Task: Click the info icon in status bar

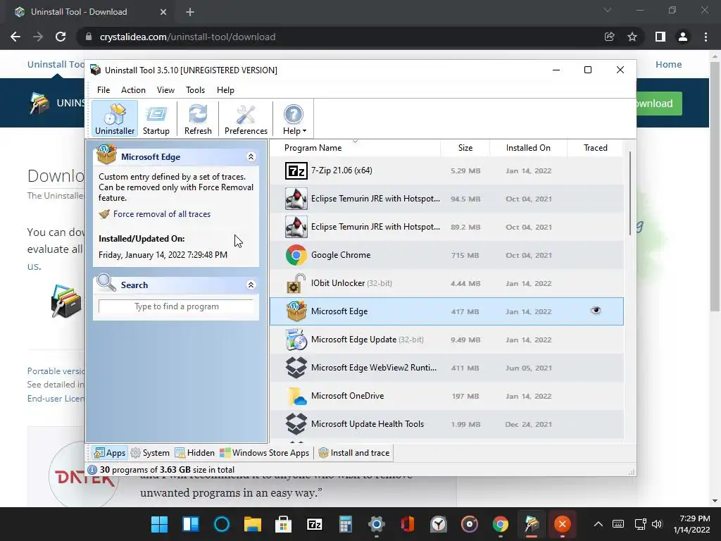Action: 92,470
